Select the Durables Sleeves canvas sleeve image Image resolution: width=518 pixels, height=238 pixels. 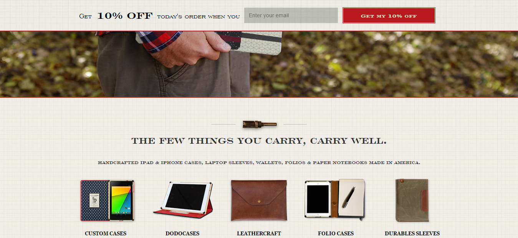(x=412, y=200)
